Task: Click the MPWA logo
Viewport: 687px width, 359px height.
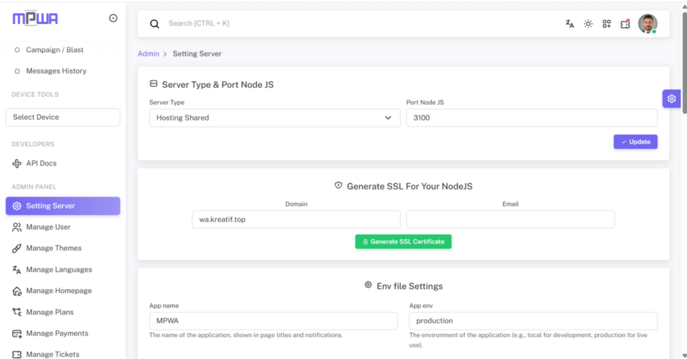Action: pos(35,19)
